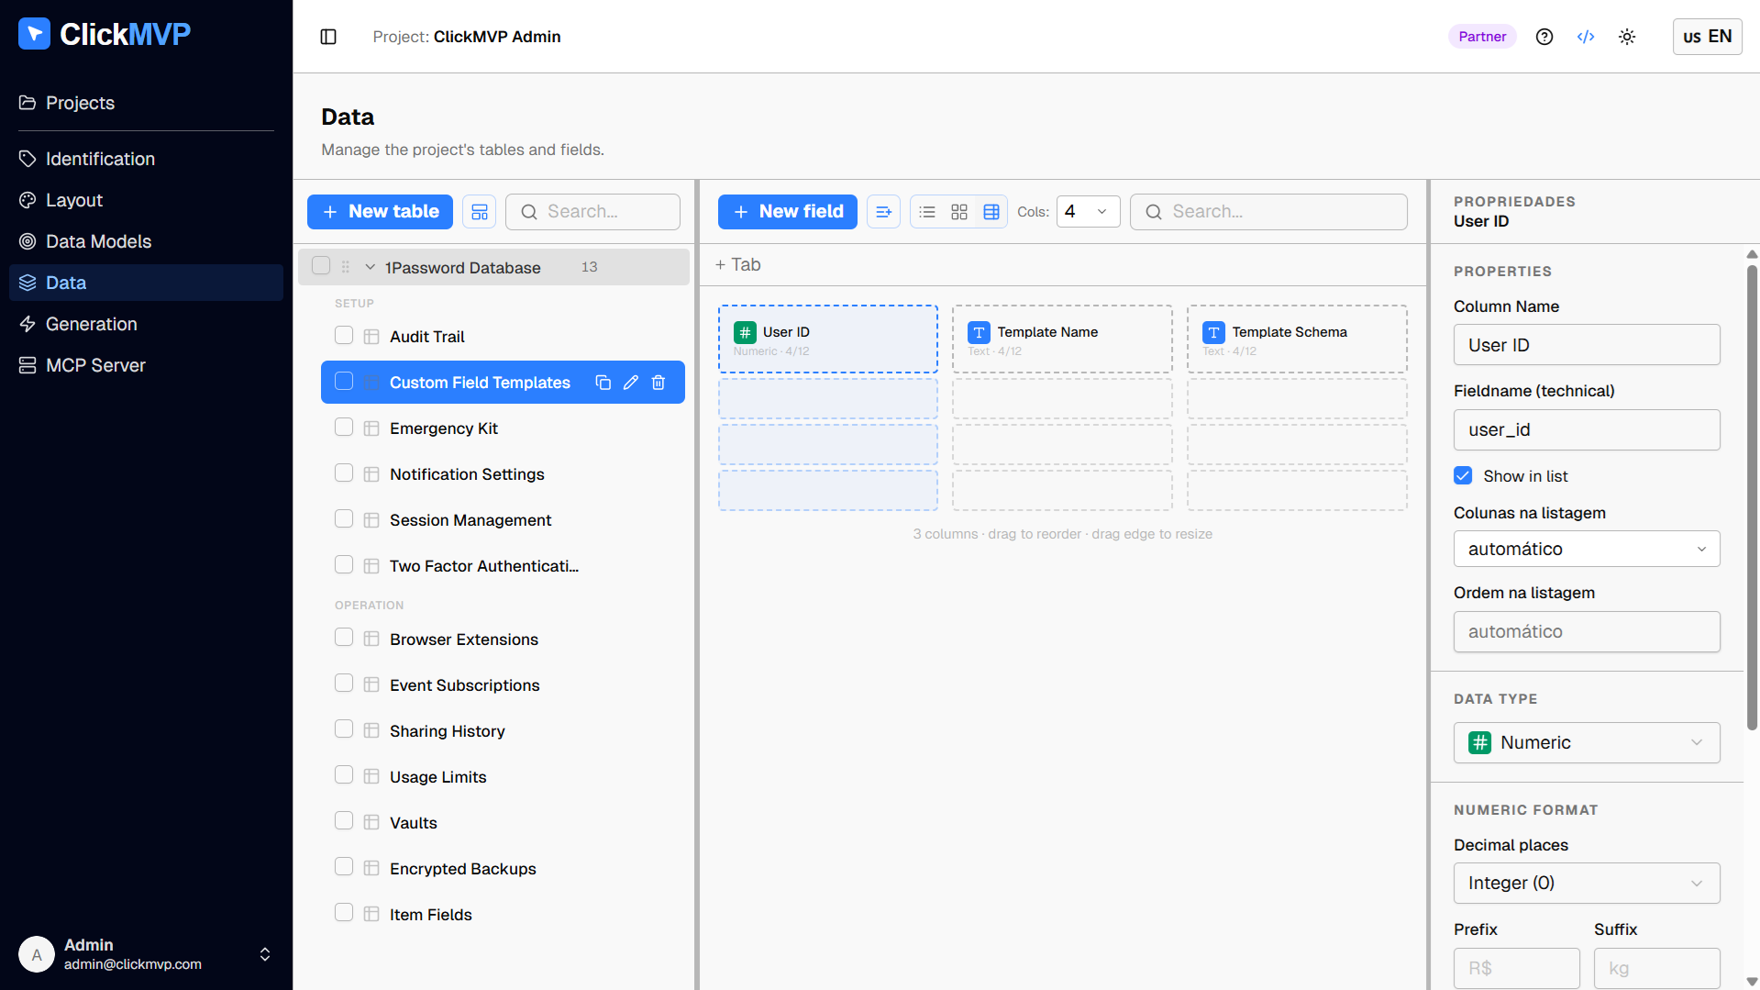Check the Custom Field Templates checkbox

[344, 382]
